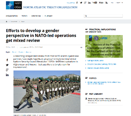Share article on LinkedIn from side bar
Viewport: 131px width, 116px height.
(x=7, y=75)
